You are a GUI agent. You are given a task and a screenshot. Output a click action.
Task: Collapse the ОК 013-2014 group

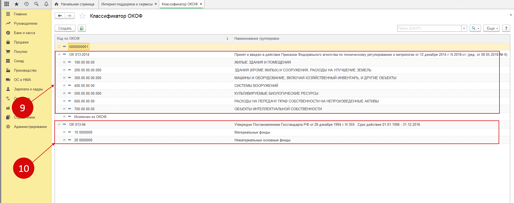click(59, 54)
